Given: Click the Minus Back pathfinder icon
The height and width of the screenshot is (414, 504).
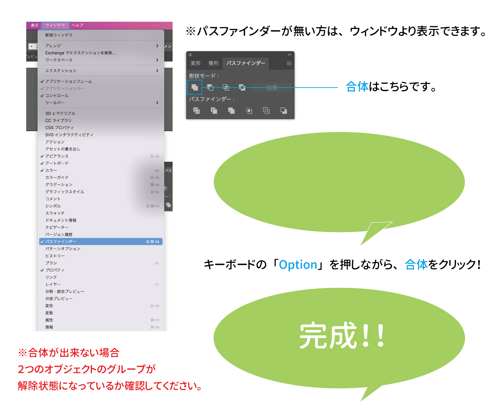Looking at the screenshot, I should click(x=283, y=110).
